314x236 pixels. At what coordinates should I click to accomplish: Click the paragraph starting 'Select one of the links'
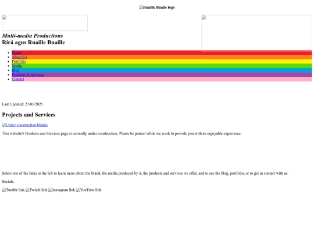pyautogui.click(x=145, y=173)
